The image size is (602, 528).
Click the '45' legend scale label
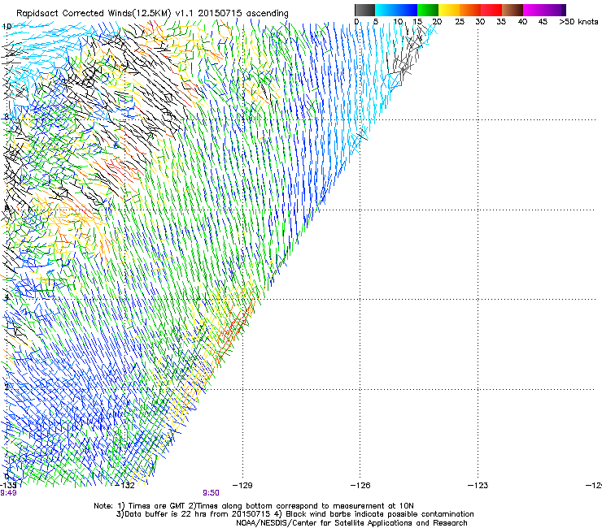pos(543,21)
